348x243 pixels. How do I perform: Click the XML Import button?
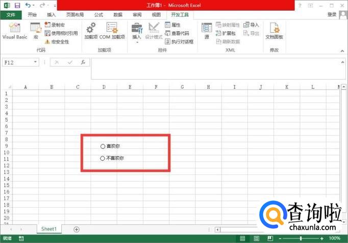pos(251,25)
